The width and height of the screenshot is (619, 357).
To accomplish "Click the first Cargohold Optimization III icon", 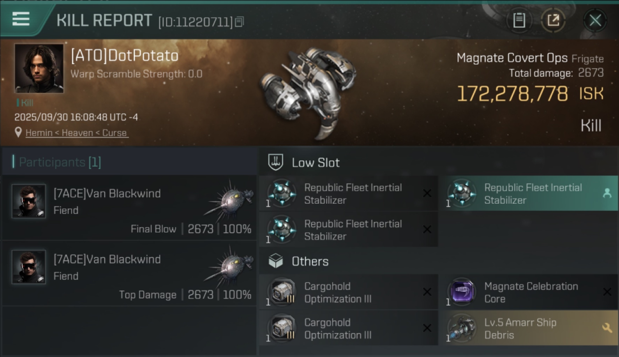I will (281, 292).
